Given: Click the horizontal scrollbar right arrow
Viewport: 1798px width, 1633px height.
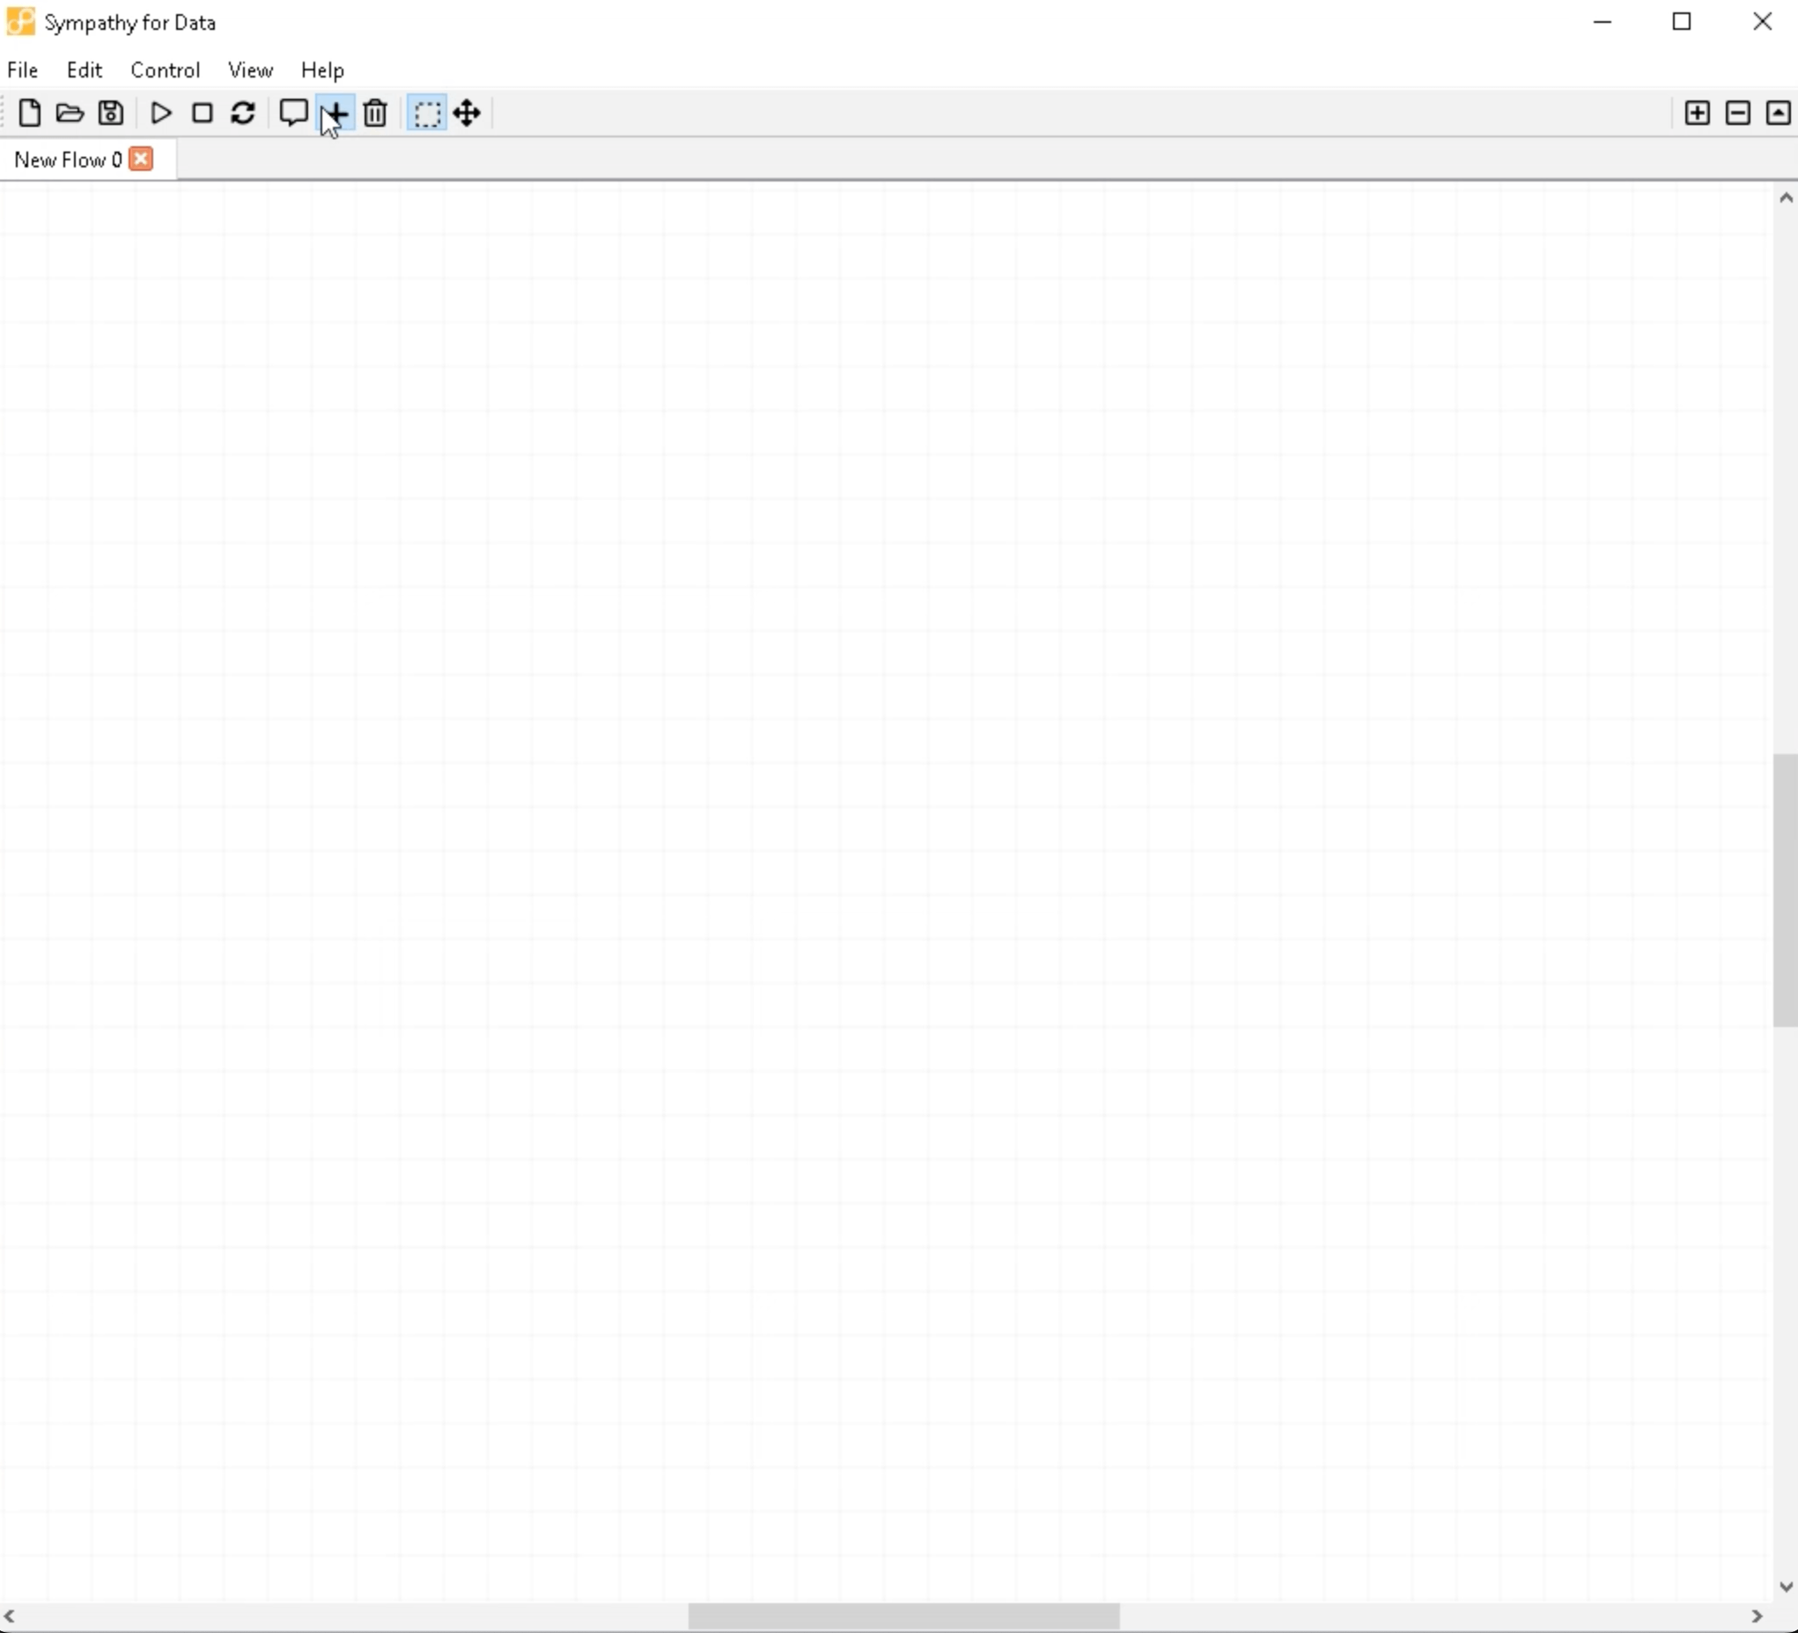Looking at the screenshot, I should click(x=1757, y=1615).
